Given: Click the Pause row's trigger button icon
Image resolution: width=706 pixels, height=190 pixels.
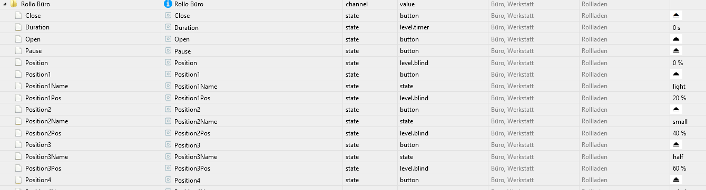Looking at the screenshot, I should click(676, 51).
